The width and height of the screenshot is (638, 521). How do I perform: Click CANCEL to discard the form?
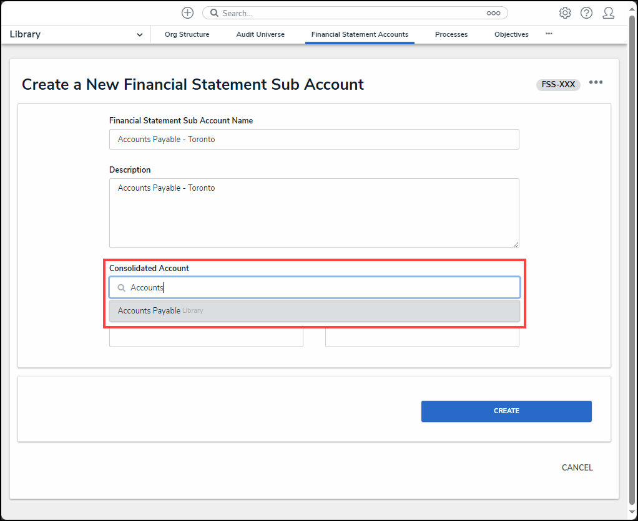coord(577,467)
